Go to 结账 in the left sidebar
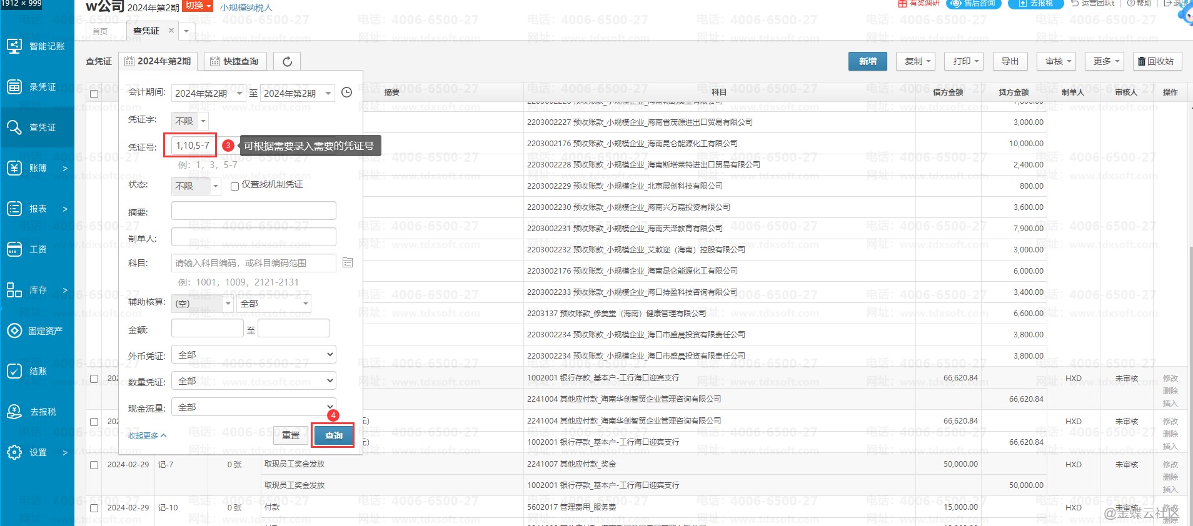 coord(38,371)
